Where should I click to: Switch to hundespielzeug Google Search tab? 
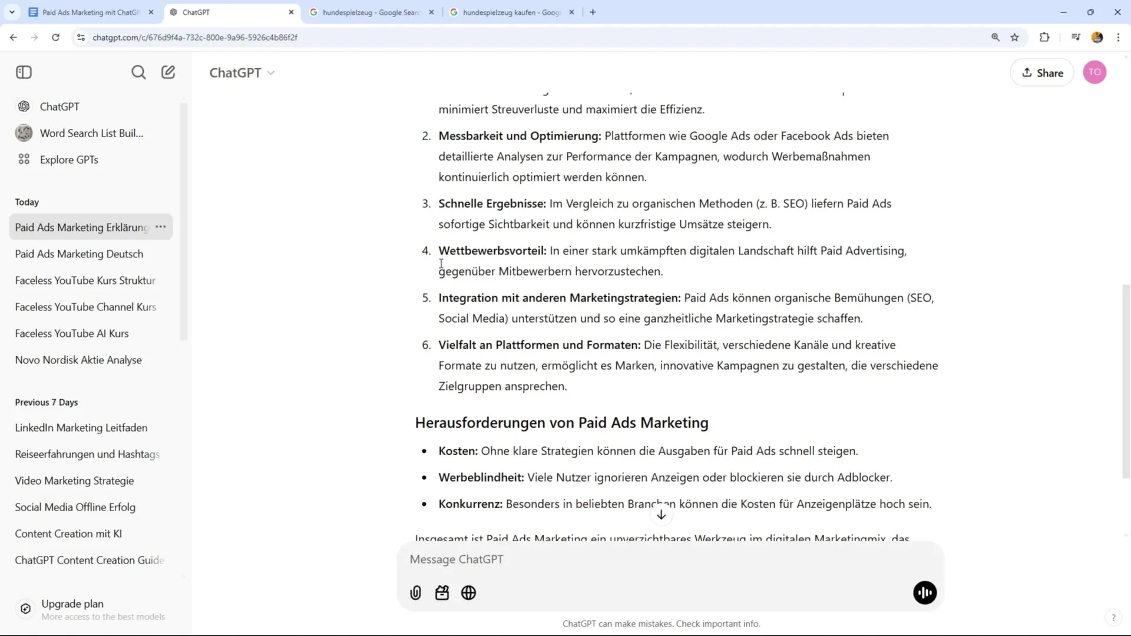(x=371, y=12)
